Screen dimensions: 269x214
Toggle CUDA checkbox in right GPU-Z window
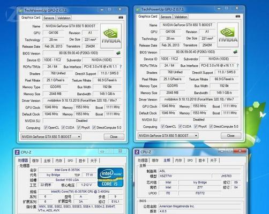point(180,126)
